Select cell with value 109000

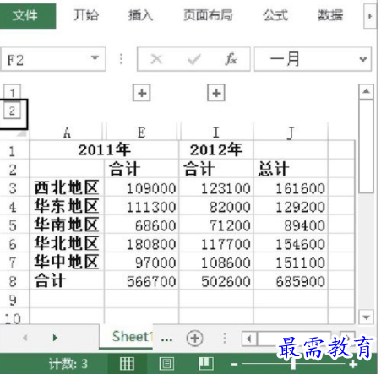[142, 187]
